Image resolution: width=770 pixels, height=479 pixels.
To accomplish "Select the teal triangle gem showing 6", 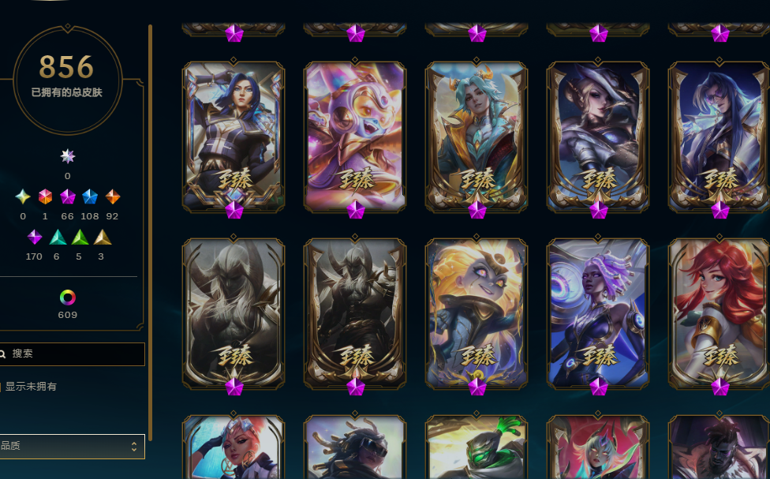I will (x=58, y=238).
